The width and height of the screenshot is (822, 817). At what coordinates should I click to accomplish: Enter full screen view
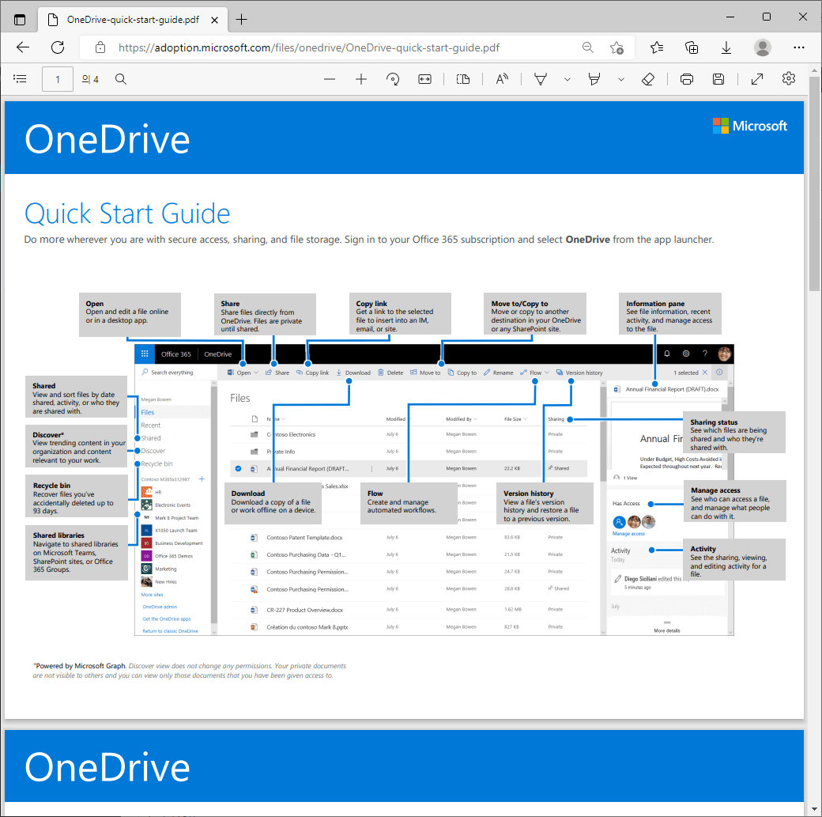(757, 79)
